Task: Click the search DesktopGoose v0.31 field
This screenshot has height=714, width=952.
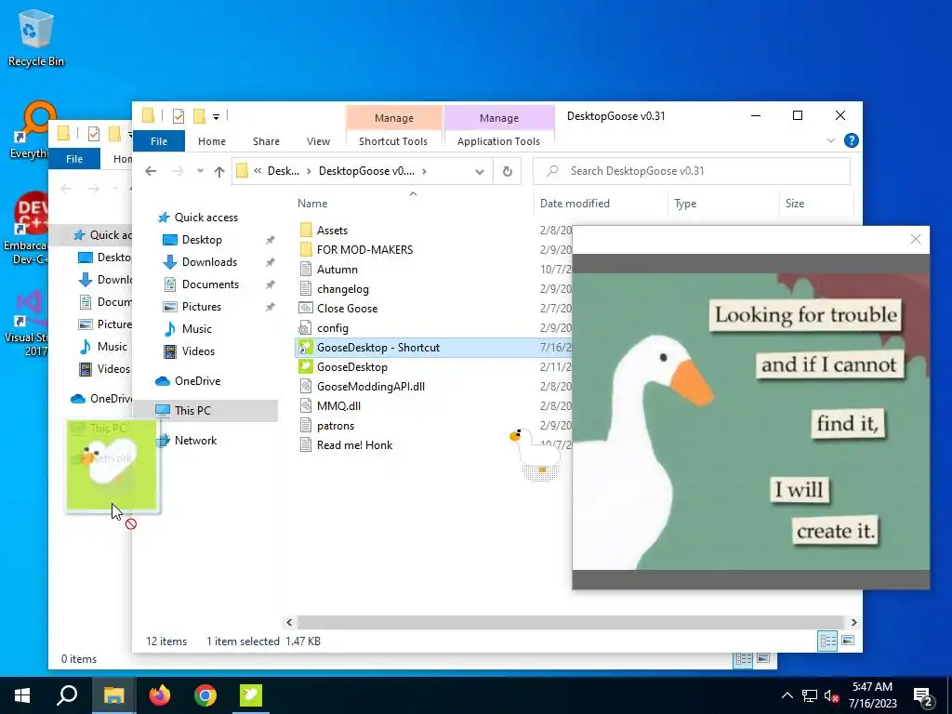Action: click(692, 171)
